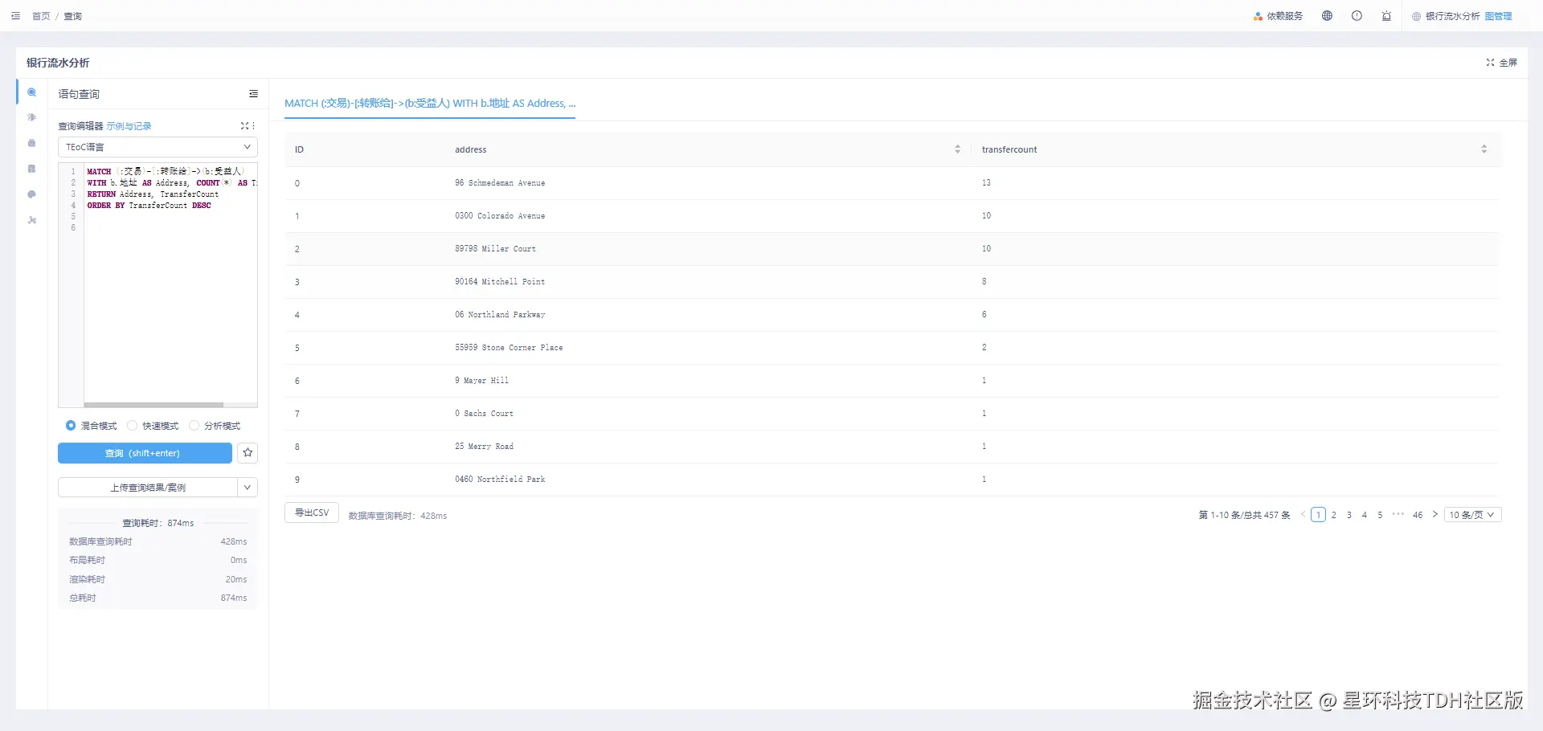Click the cell '25 Merry Road'

coord(484,447)
